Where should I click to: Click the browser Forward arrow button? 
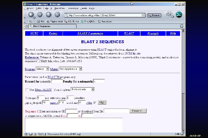[x=40, y=15]
